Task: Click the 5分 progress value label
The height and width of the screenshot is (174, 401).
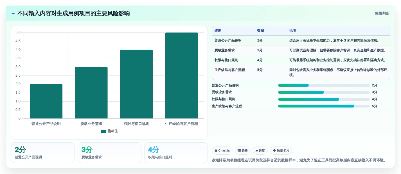Action: coord(375,106)
